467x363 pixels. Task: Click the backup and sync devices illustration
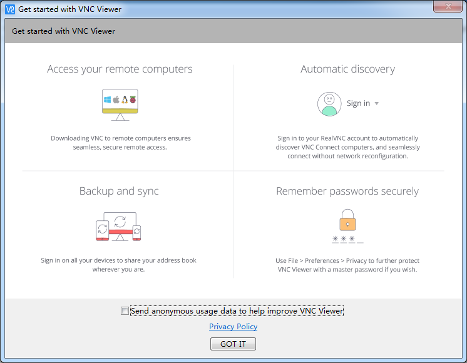tap(118, 227)
